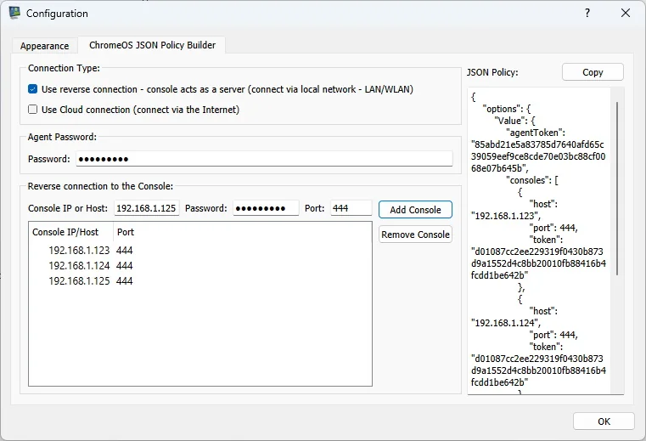Click the Agent Password field
Screen dimensions: 646x441
[x=264, y=159]
